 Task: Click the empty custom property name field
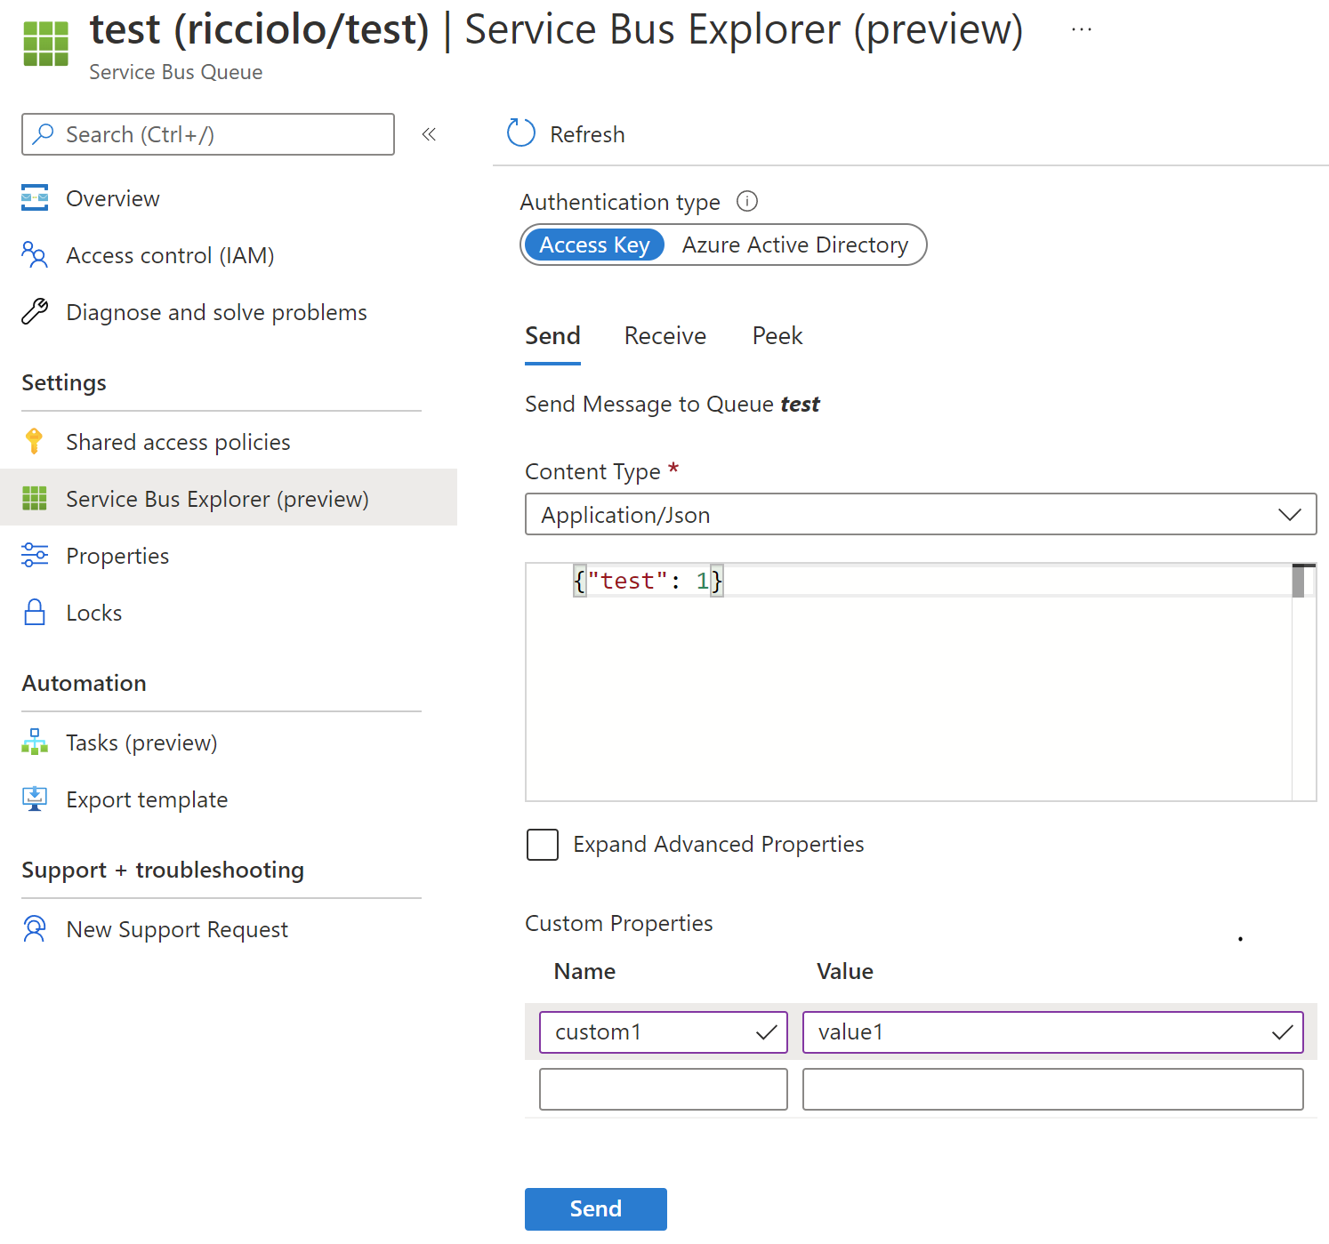tap(664, 1089)
